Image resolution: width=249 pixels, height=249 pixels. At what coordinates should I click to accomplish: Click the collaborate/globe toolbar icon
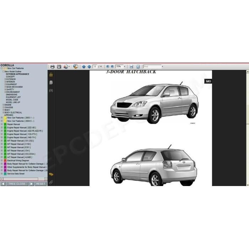coord(75,67)
